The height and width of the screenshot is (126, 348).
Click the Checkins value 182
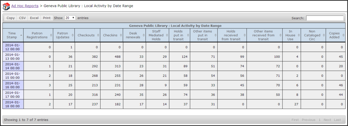(118, 104)
